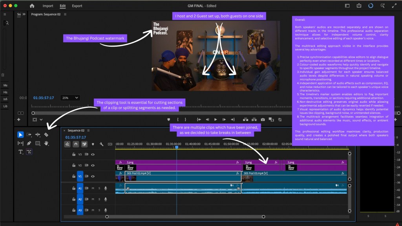Click the Export Frame camera icon
Screen dimensions: 402x226
263,119
